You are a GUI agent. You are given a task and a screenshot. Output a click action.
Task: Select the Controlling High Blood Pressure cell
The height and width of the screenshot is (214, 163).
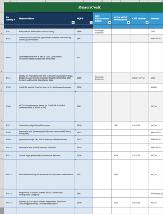(x=46, y=126)
